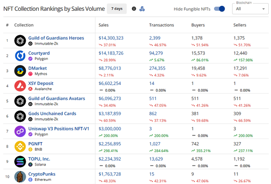Open the Blockchain dropdown set to All

coord(250,9)
